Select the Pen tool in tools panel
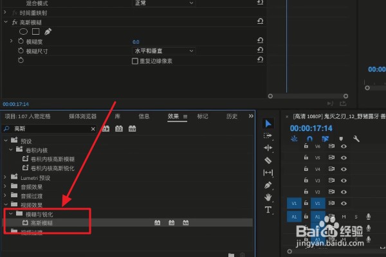 pyautogui.click(x=268, y=185)
